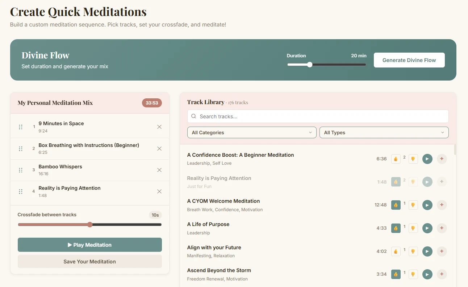Click the crossfade between tracks slider
This screenshot has width=468, height=287.
[90, 225]
